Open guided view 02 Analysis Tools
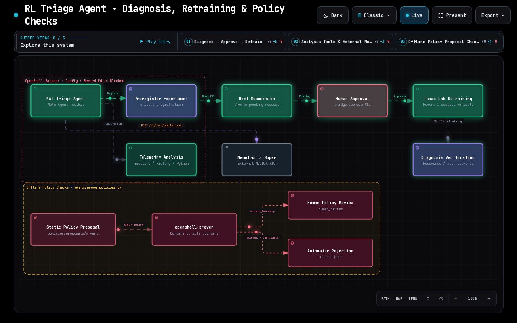Image resolution: width=517 pixels, height=323 pixels. pos(340,42)
